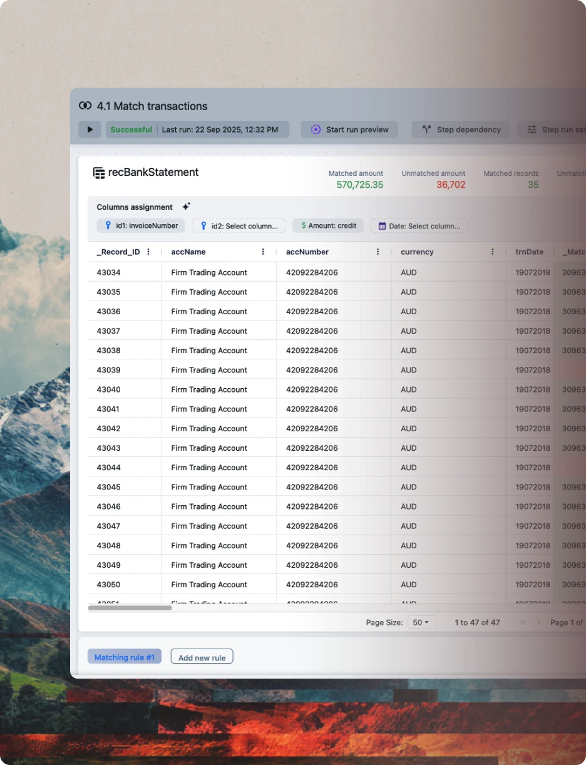Click the dollar icon in Amount chip
Screen dimensions: 586x765
coord(304,225)
